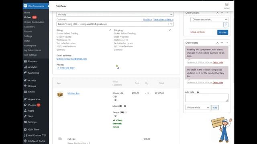
Task: Click the Add Custom CSS braces icon
Action: point(25,135)
